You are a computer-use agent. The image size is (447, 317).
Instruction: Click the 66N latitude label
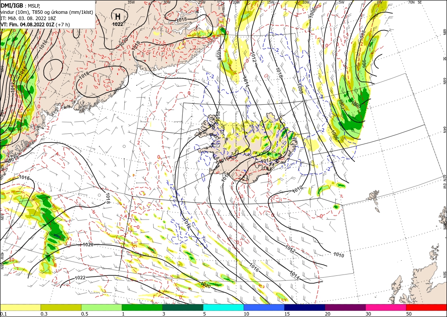click(x=444, y=81)
